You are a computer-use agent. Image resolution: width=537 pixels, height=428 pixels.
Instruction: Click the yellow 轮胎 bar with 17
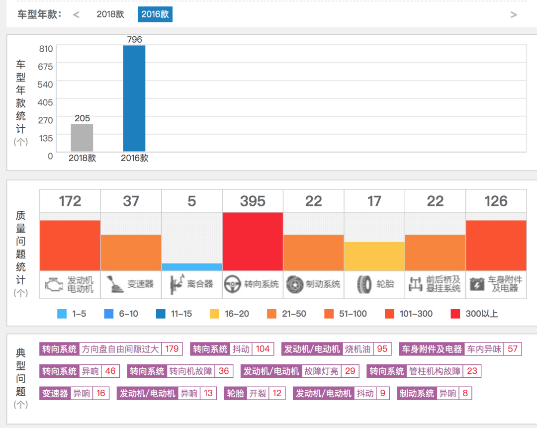[374, 256]
